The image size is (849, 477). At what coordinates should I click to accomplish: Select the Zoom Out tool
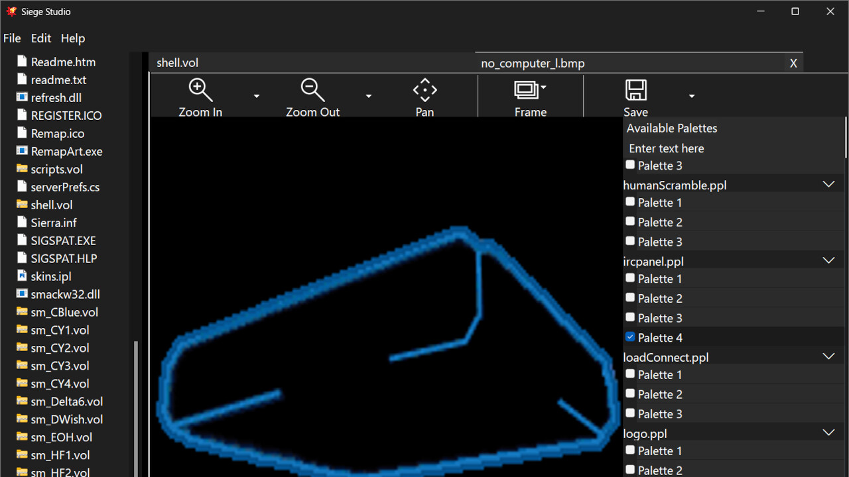click(312, 96)
